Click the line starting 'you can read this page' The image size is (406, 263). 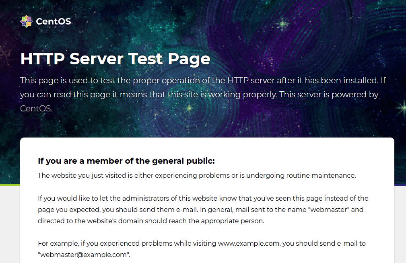[x=199, y=95]
